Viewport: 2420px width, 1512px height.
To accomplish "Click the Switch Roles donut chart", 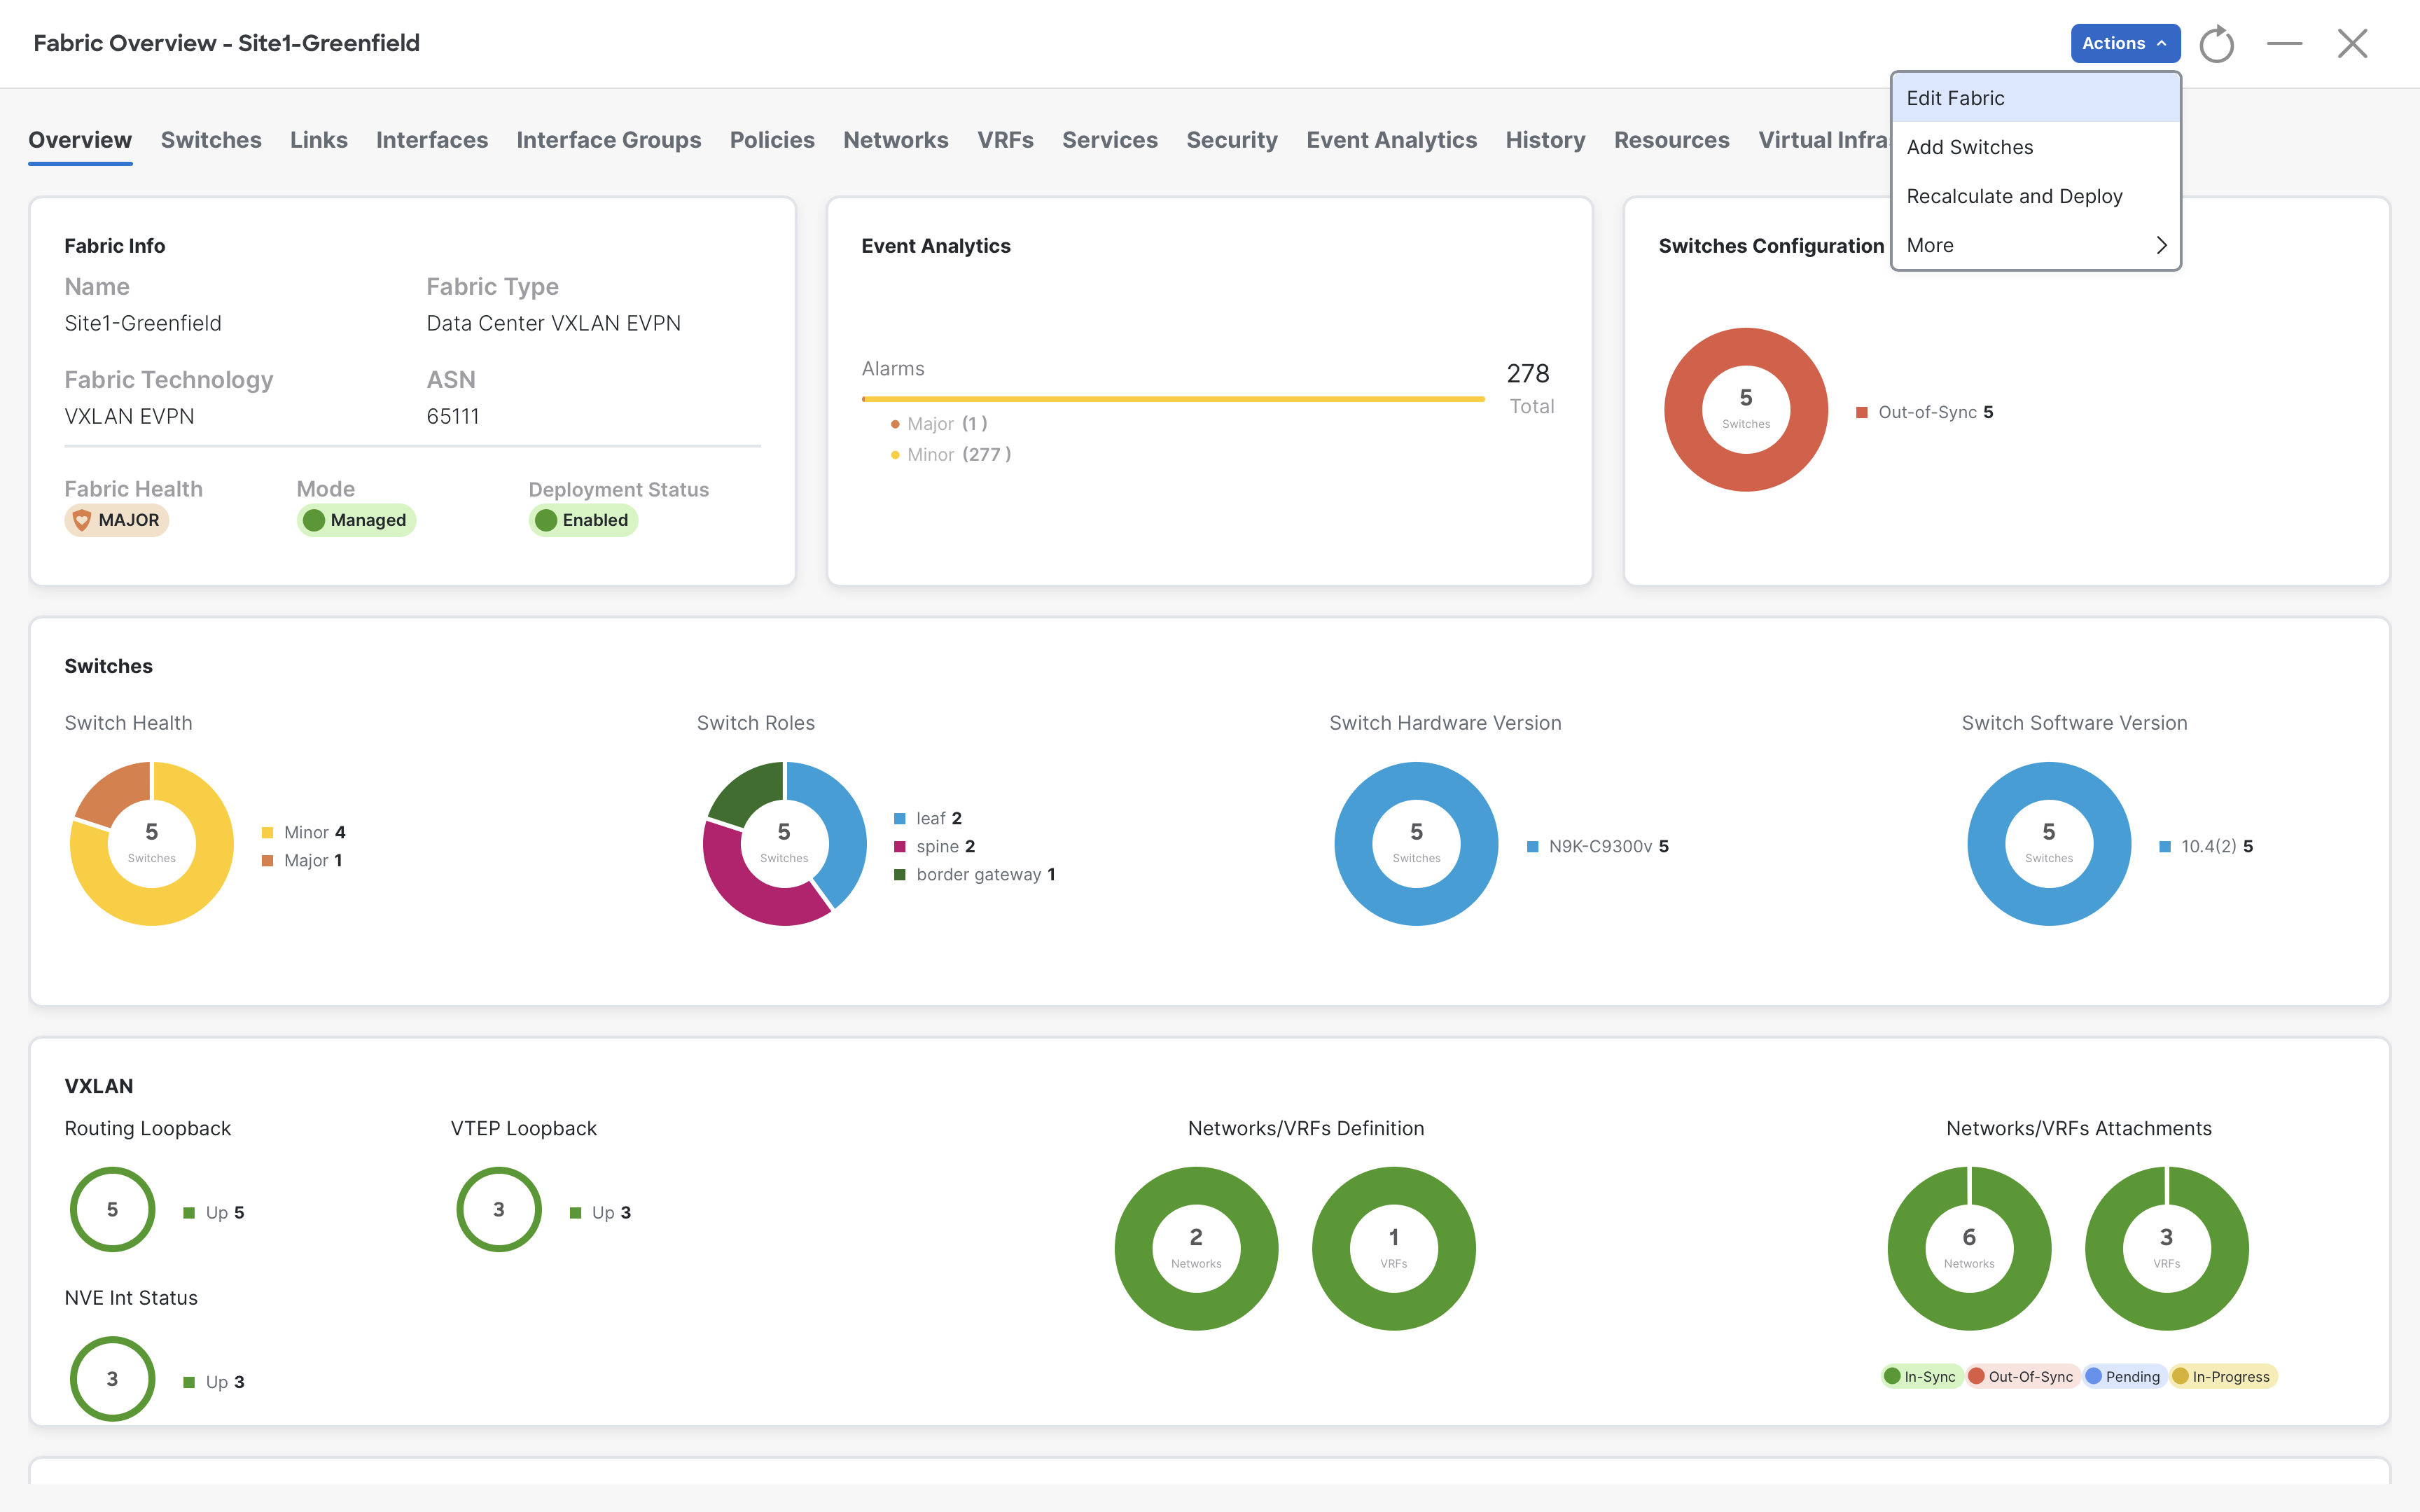I will pos(784,844).
